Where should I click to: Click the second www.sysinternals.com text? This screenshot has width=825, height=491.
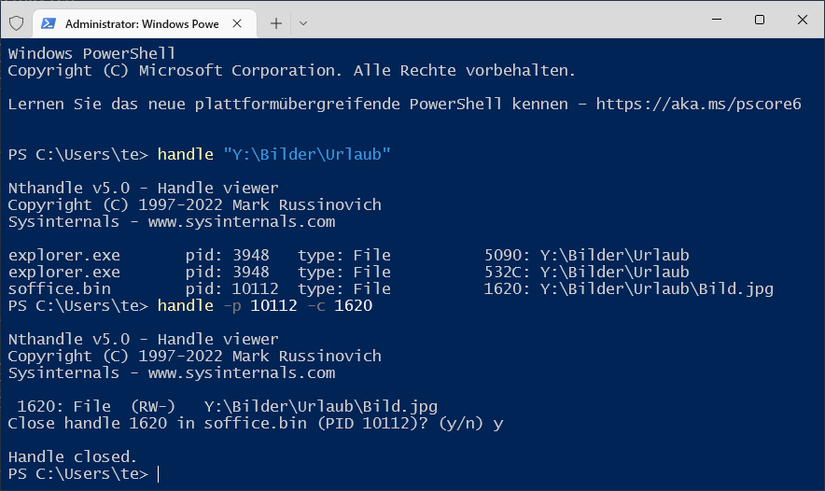point(242,372)
